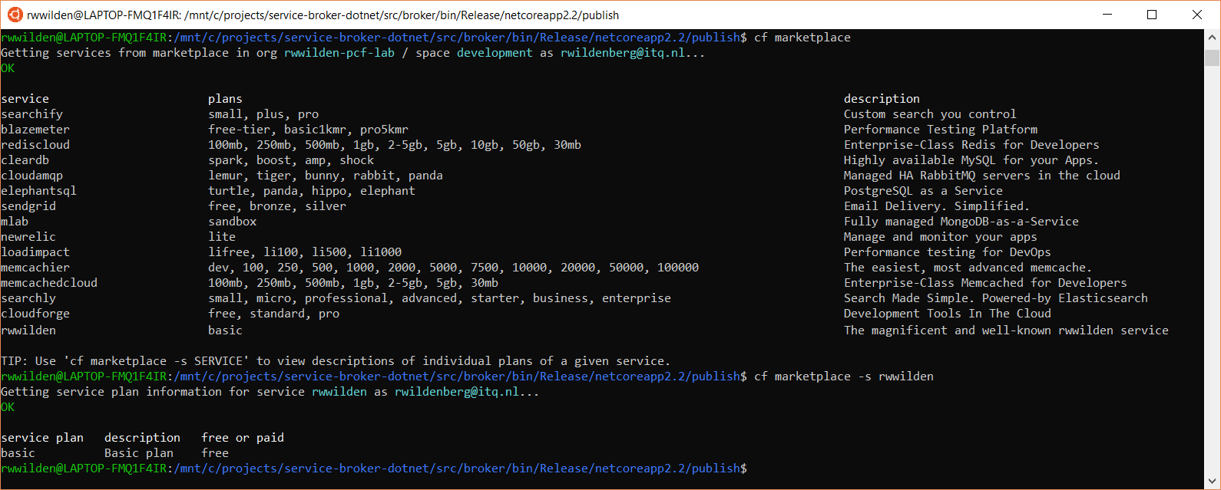Select 'sendgrid' service name
This screenshot has height=490, width=1221.
pyautogui.click(x=28, y=206)
